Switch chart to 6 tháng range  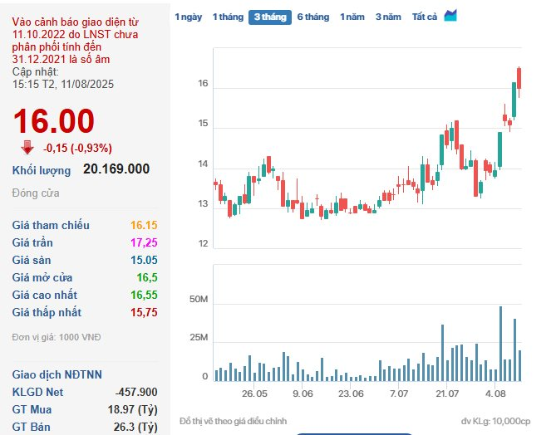tap(313, 17)
